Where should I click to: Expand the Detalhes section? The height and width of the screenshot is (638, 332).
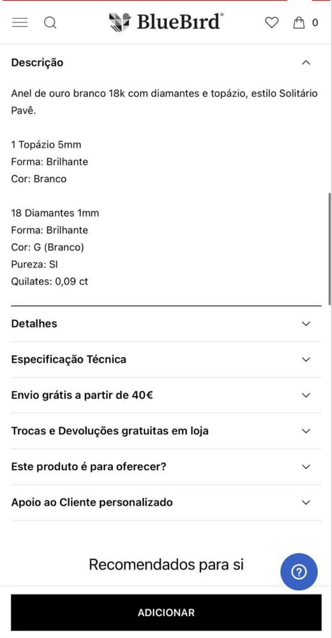[x=166, y=324]
